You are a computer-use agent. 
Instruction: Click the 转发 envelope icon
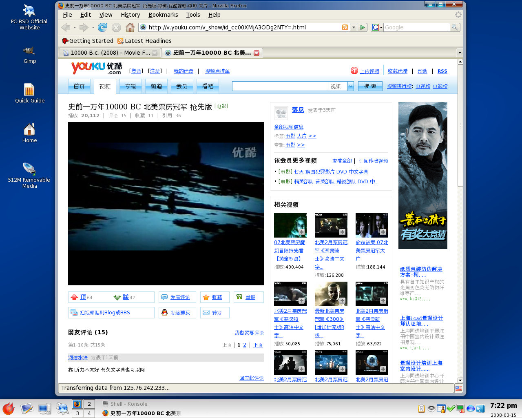pos(206,313)
